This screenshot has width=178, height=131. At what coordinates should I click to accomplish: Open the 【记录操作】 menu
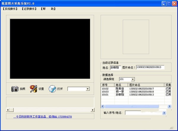29,9
